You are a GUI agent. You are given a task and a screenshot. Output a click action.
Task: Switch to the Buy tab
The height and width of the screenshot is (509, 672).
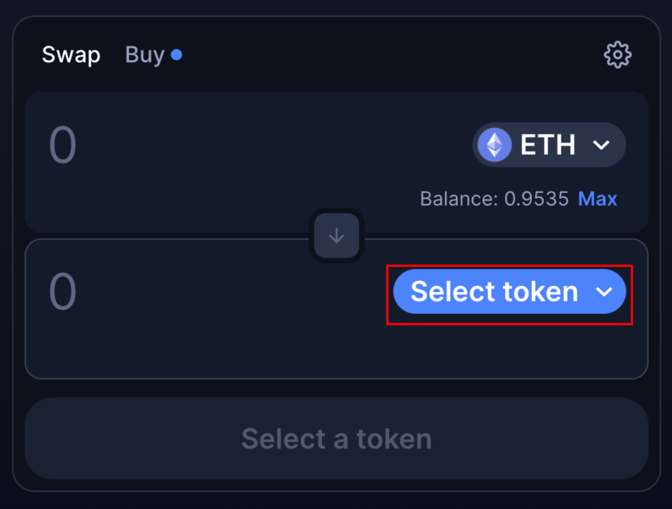(x=145, y=55)
